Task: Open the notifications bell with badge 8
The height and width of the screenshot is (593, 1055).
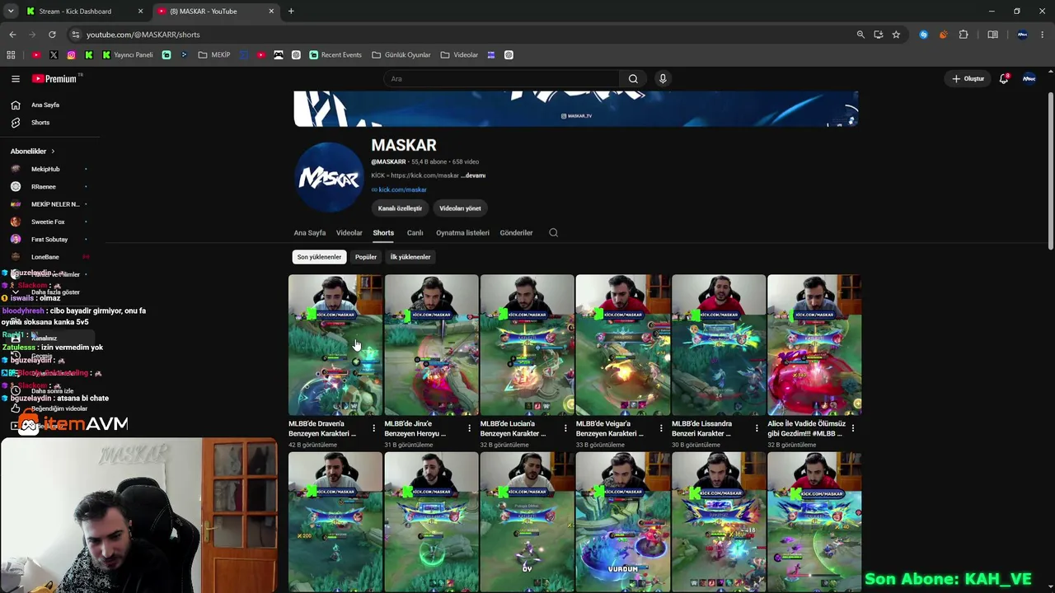Action: click(x=1004, y=79)
